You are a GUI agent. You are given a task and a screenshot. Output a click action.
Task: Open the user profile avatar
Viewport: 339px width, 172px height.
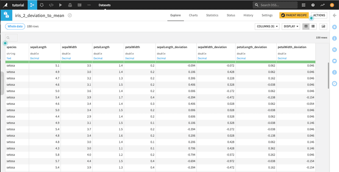332,5
